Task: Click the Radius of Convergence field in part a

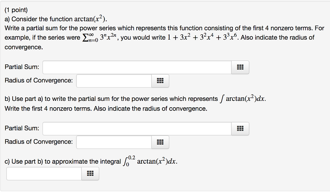Action: (x=113, y=81)
